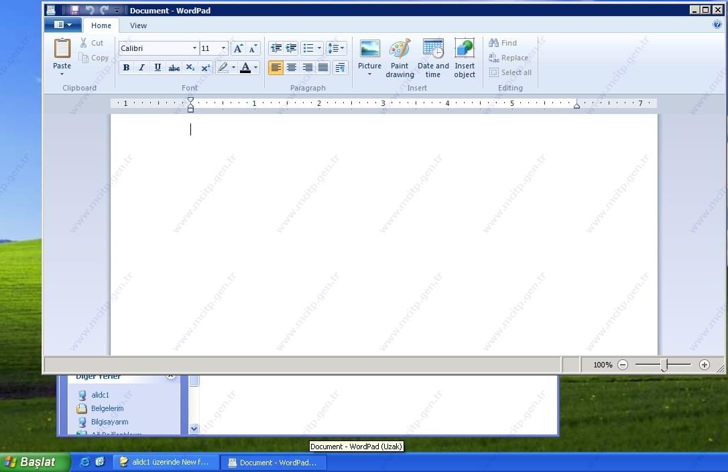Click Undo in the quick access toolbar
Viewport: 728px width, 472px height.
[89, 10]
